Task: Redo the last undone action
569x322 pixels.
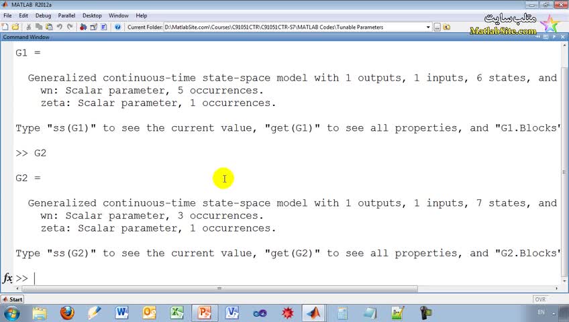Action: click(70, 27)
